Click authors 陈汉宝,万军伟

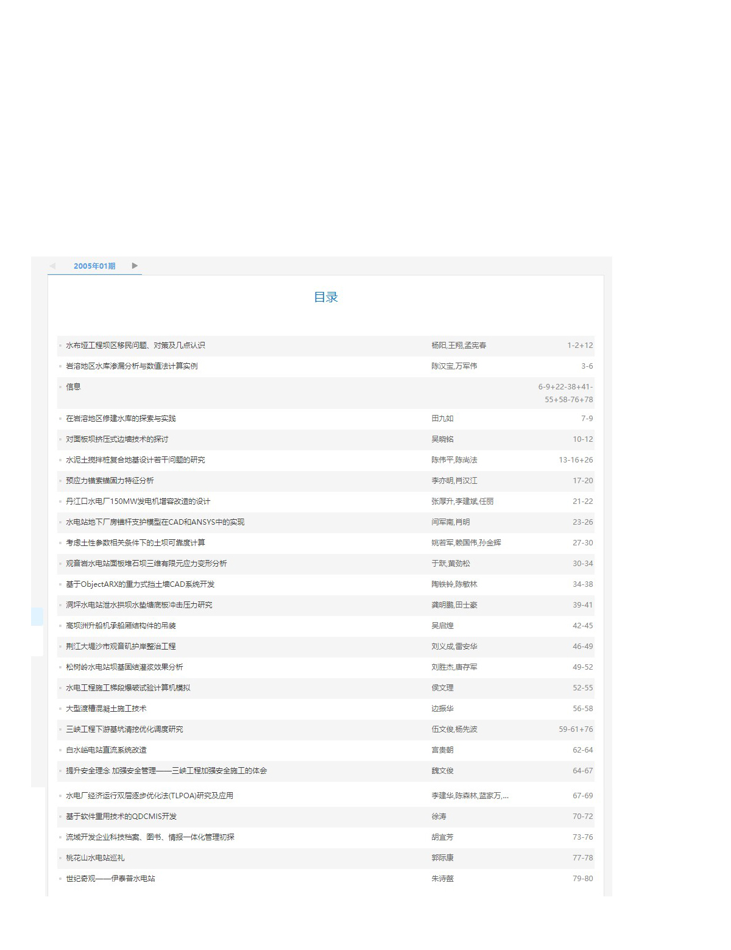[454, 366]
